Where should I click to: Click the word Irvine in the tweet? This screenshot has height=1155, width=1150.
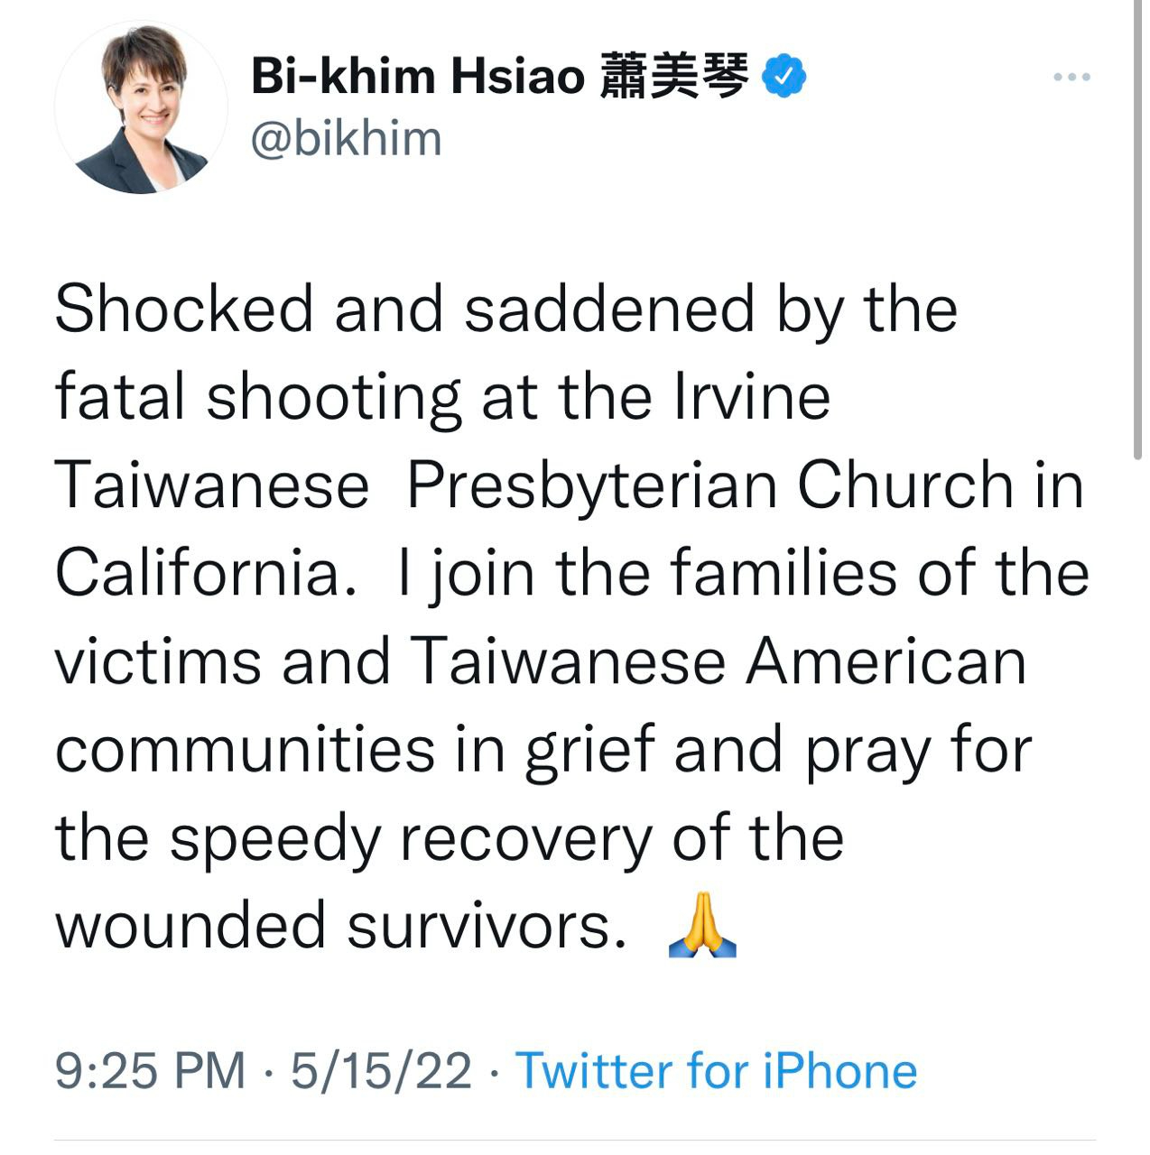click(x=752, y=397)
